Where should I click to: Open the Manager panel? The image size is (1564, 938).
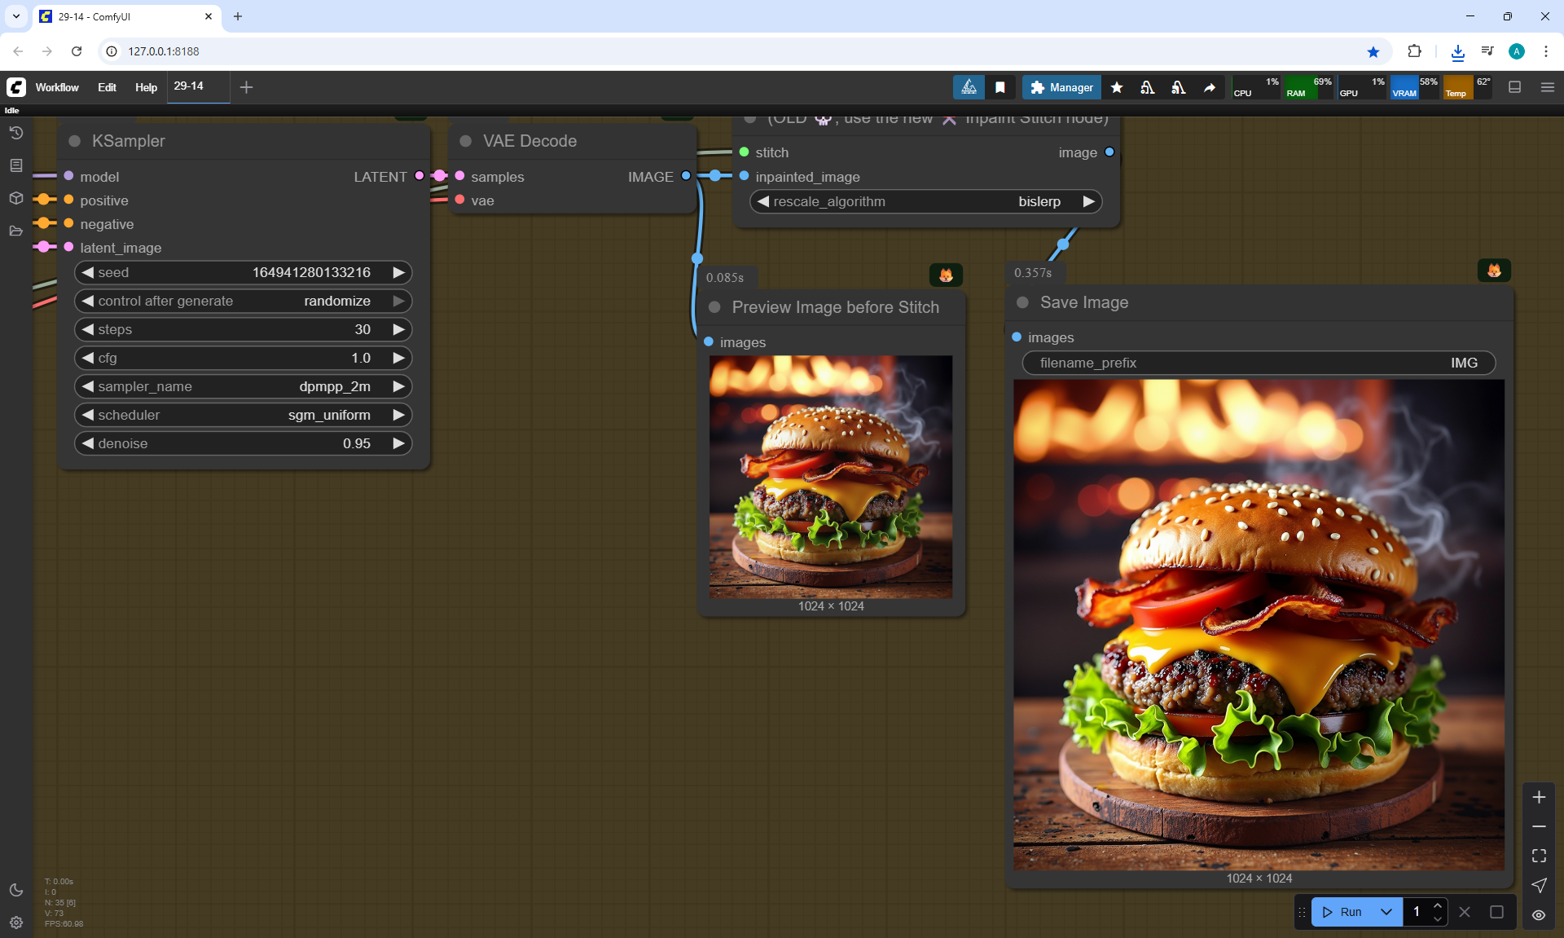pos(1061,87)
